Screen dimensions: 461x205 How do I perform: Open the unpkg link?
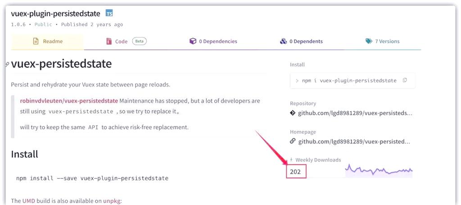point(112,201)
